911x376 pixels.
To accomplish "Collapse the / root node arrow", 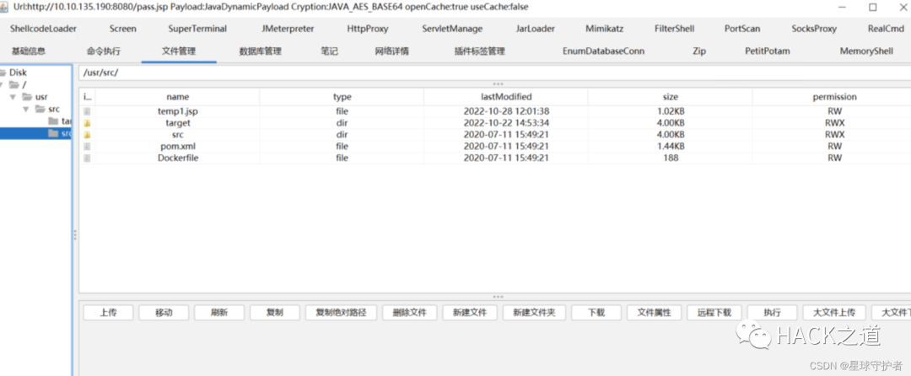I will (3, 84).
